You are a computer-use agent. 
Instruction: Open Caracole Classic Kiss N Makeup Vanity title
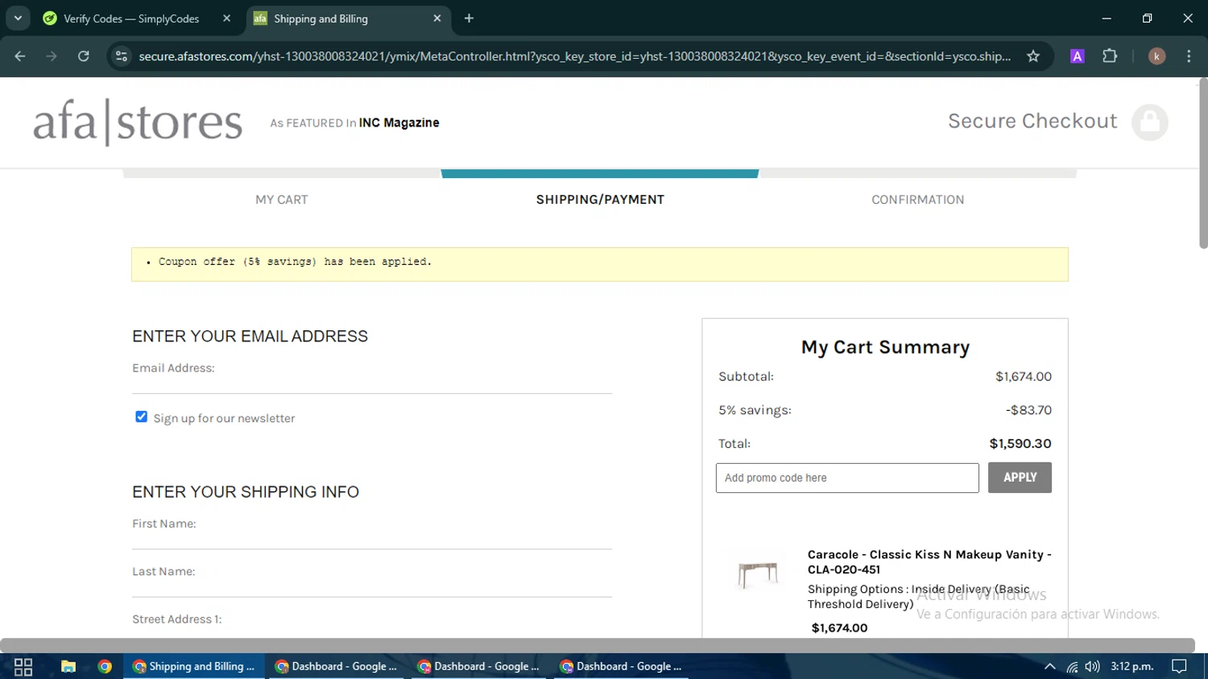pos(929,561)
